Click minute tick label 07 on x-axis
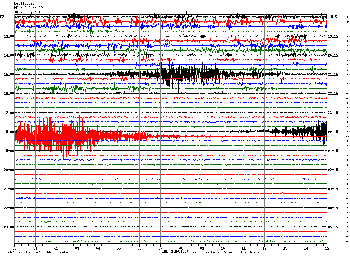 tap(160, 248)
